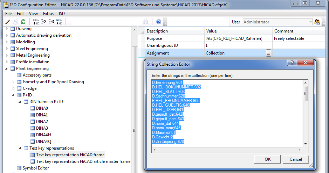The height and width of the screenshot is (173, 329).
Task: Open the File menu
Action: click(x=8, y=14)
